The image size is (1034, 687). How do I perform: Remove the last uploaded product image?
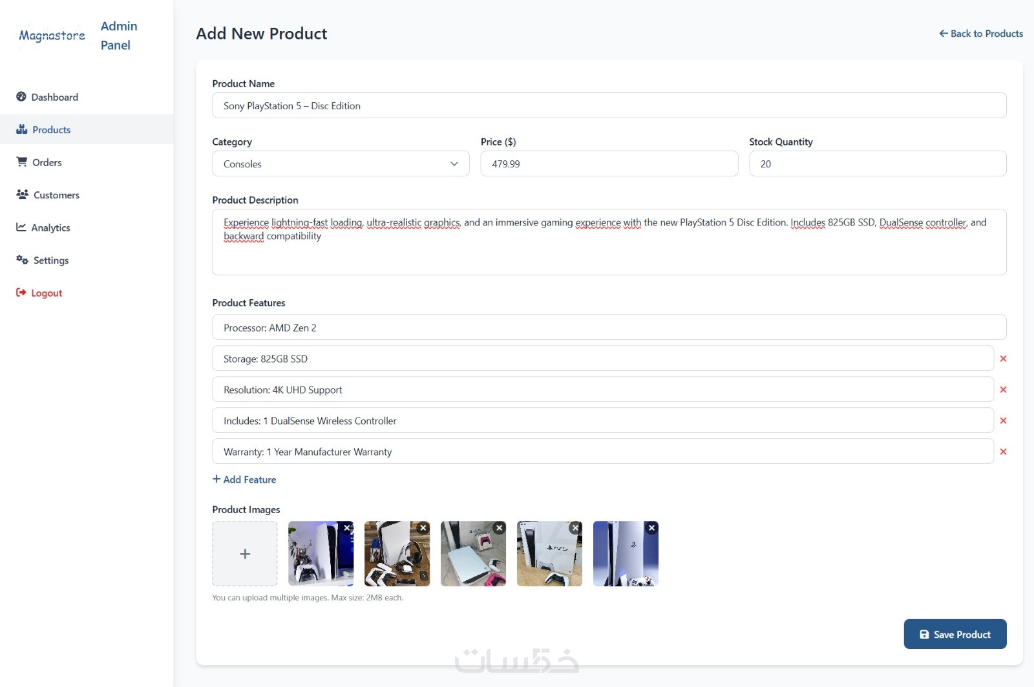pos(651,528)
